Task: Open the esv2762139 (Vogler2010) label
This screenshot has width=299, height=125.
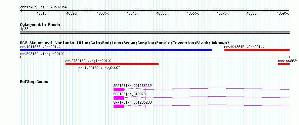Action: [88, 61]
